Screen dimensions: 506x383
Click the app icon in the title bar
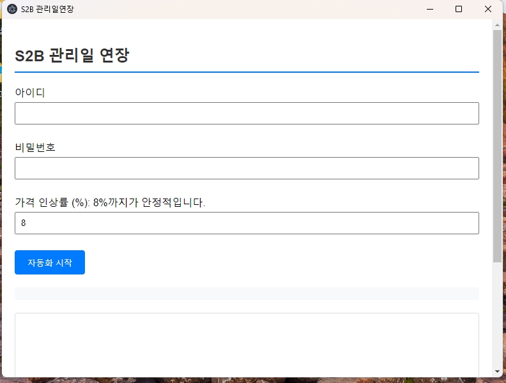tap(12, 9)
